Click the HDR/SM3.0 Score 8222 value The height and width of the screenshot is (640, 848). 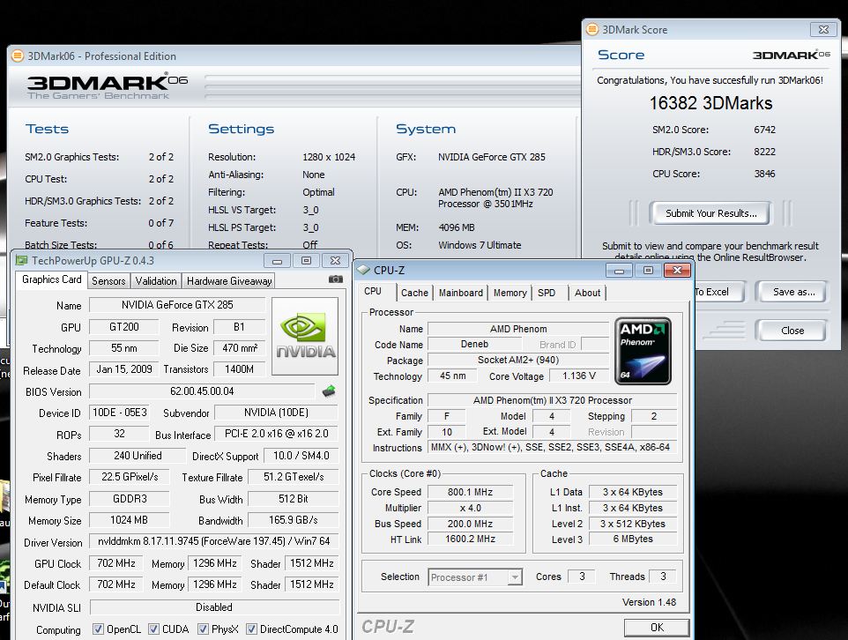[x=764, y=152]
